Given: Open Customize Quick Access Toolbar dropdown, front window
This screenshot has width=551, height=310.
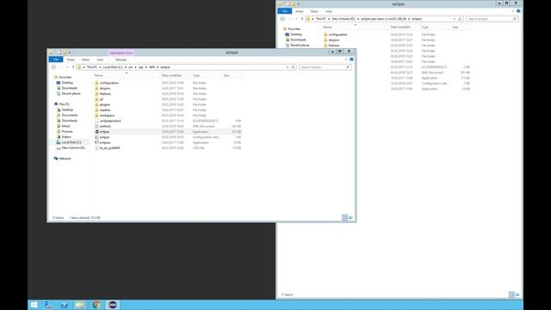Looking at the screenshot, I should coord(70,53).
